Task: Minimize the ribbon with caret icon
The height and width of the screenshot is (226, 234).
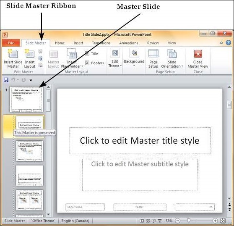Action: click(x=221, y=43)
